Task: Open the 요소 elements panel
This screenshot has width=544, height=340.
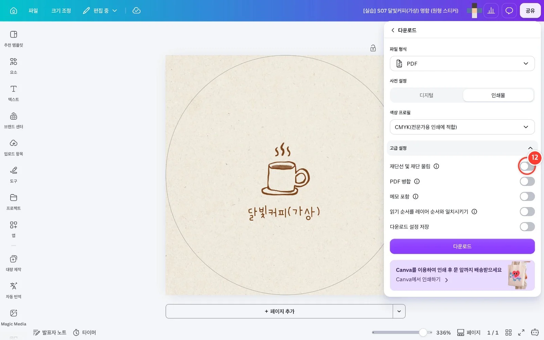Action: coord(14,66)
